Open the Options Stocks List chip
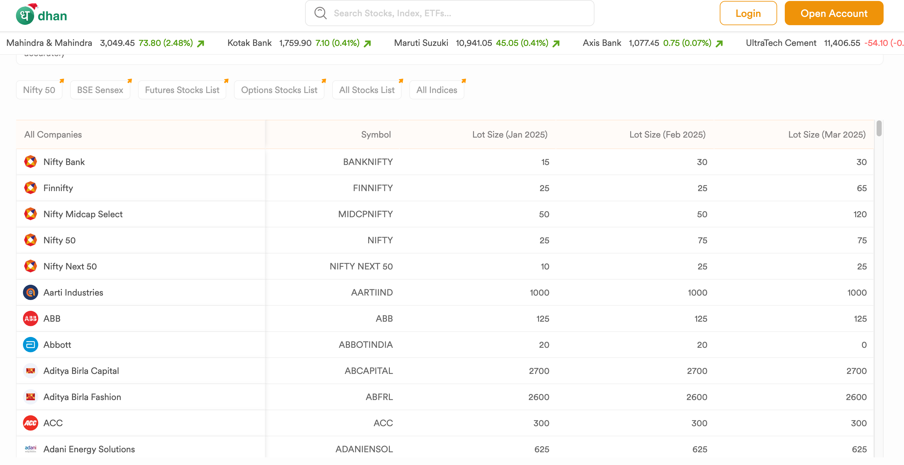This screenshot has height=465, width=904. [x=279, y=90]
